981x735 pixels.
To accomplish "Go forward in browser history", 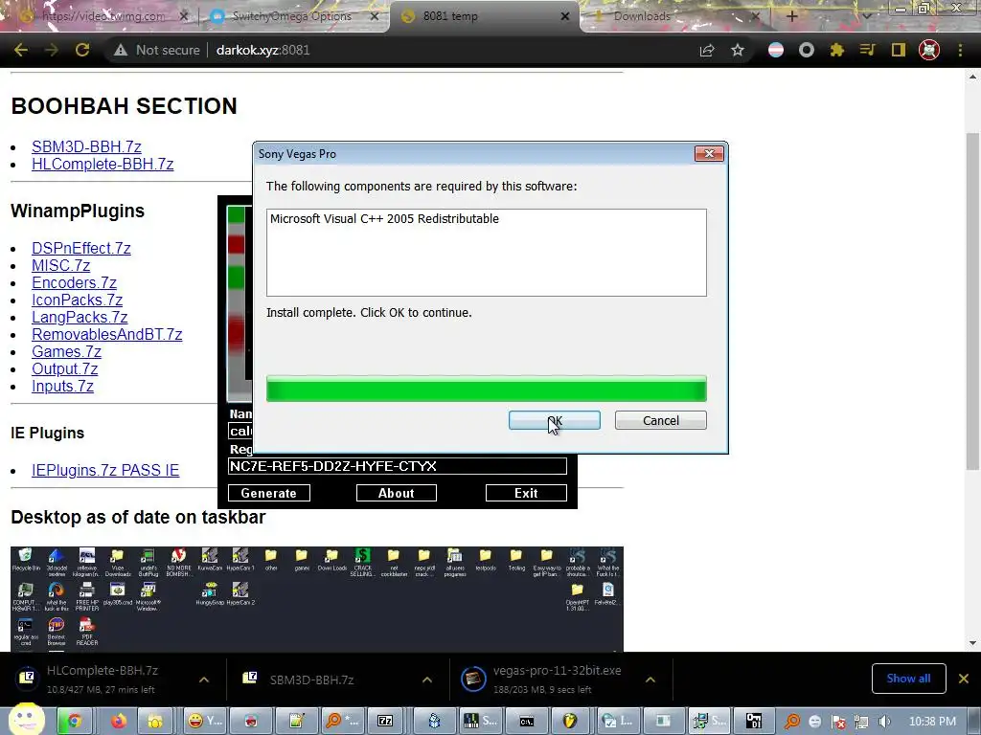I will tap(52, 50).
